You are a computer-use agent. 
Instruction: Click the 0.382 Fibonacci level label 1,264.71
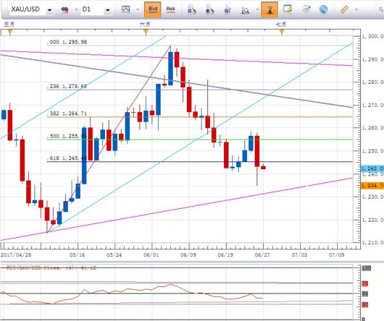pos(70,114)
